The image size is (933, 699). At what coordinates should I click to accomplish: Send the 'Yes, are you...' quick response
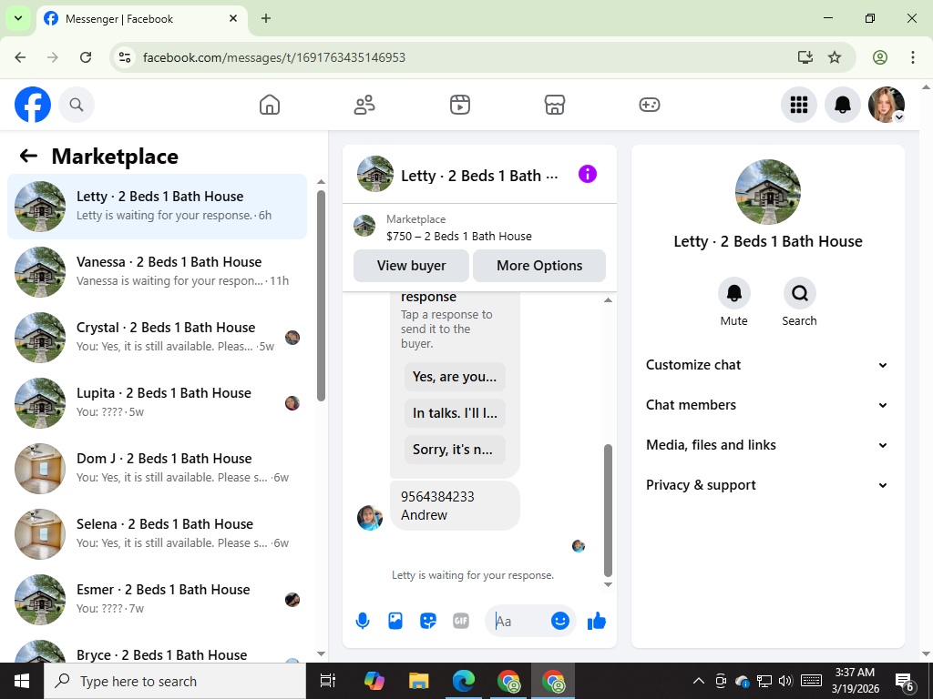tap(455, 377)
